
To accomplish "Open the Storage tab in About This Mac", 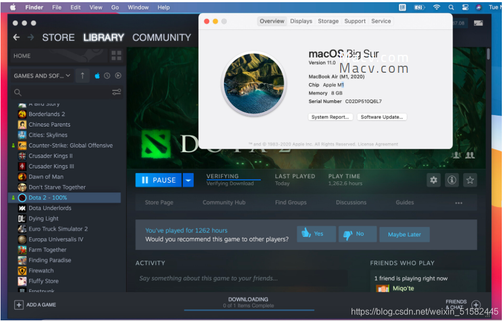I will coord(328,21).
